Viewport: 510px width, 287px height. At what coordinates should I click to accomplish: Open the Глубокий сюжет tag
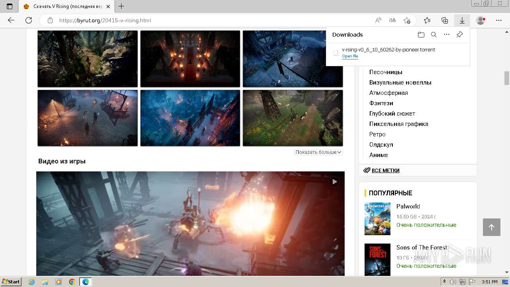[x=392, y=114]
